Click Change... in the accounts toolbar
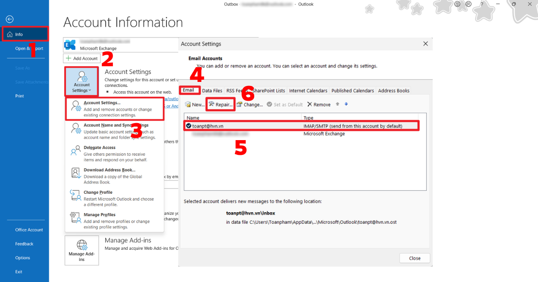This screenshot has width=538, height=282. click(250, 104)
